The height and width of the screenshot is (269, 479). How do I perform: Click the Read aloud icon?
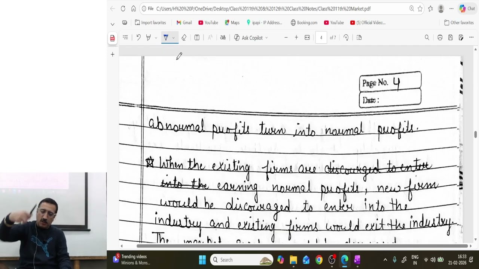210,37
